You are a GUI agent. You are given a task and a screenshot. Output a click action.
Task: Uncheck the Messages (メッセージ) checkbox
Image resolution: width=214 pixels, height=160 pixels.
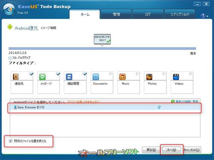coord(58,74)
